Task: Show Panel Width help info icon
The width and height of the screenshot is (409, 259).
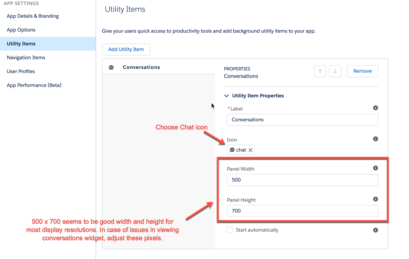Action: 375,168
